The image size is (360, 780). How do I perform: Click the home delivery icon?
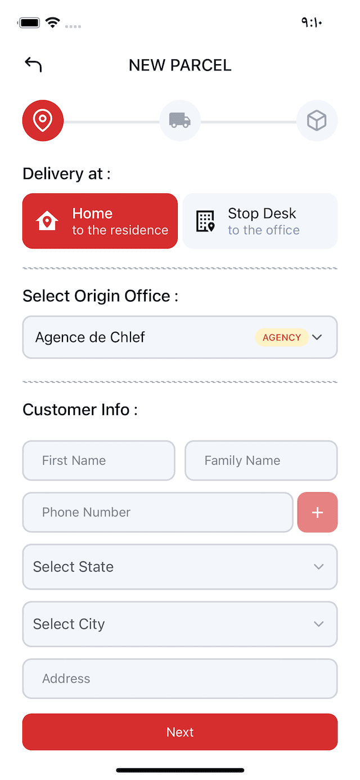point(47,221)
